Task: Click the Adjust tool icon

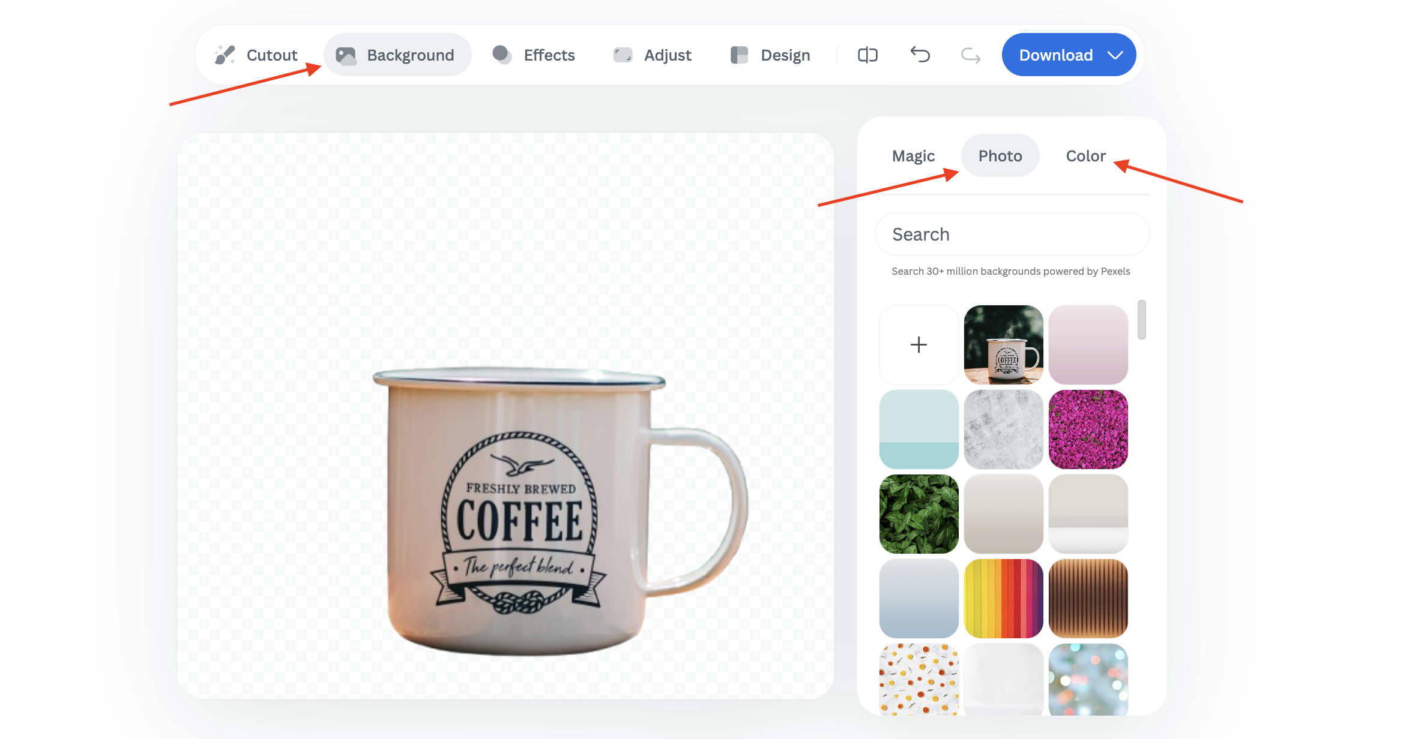Action: tap(623, 55)
